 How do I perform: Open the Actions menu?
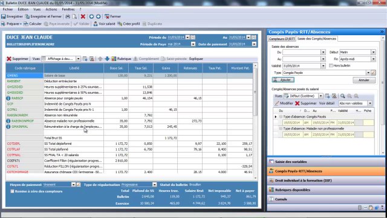pos(51,10)
